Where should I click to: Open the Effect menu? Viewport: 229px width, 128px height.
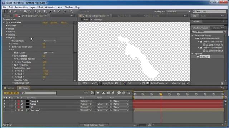click(40, 7)
